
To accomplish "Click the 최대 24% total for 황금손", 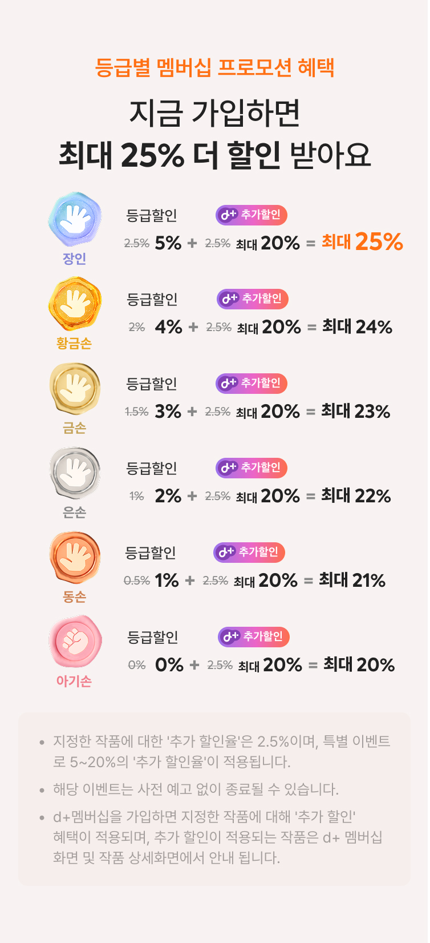I will (x=357, y=327).
